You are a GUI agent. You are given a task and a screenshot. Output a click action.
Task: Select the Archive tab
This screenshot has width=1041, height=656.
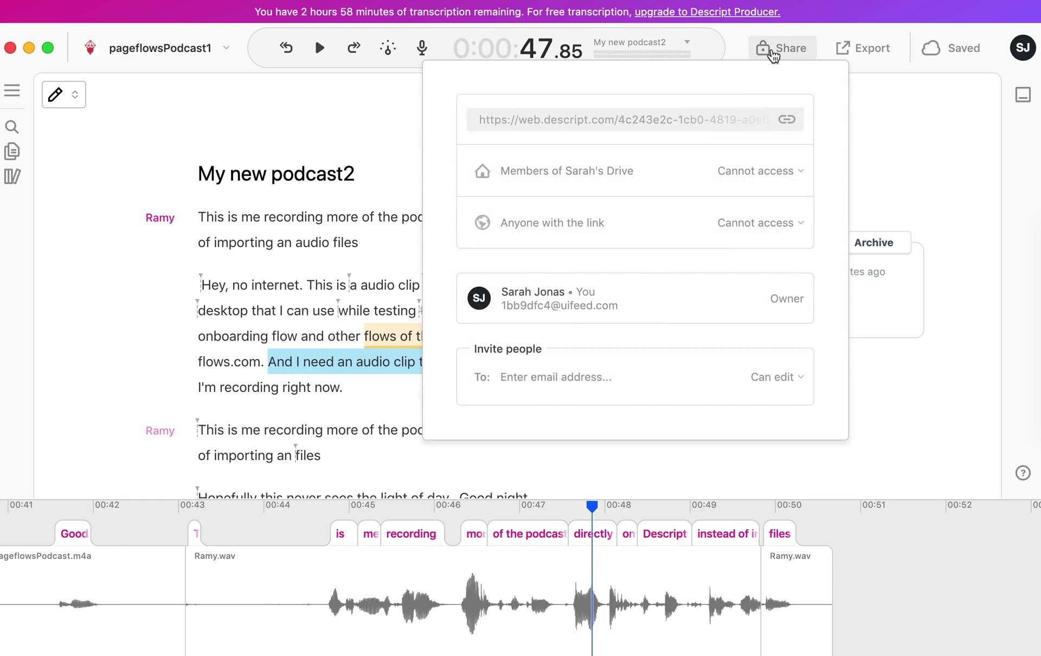[873, 242]
